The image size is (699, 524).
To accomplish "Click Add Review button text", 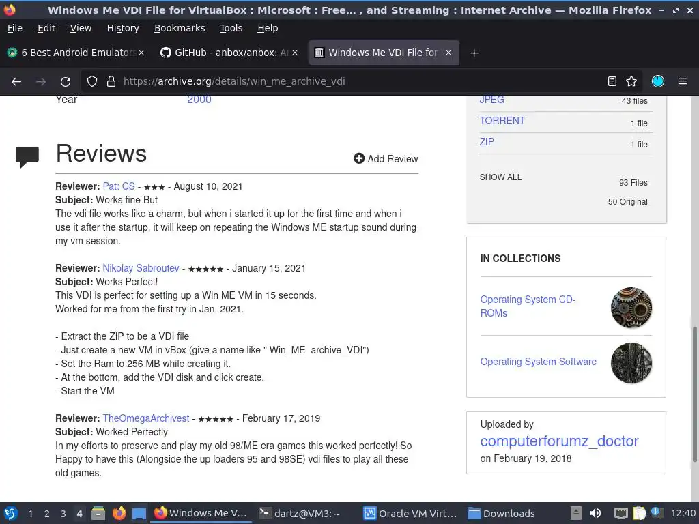I will click(x=393, y=159).
